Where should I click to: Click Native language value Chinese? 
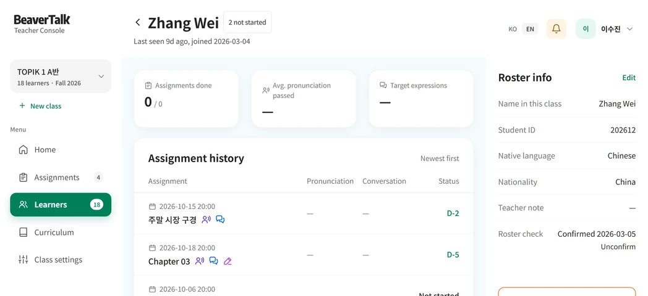(621, 156)
